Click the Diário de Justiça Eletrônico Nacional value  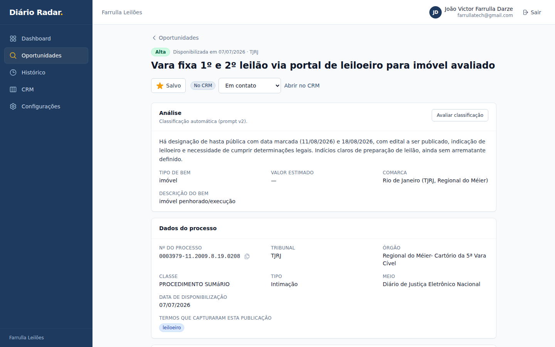431,284
